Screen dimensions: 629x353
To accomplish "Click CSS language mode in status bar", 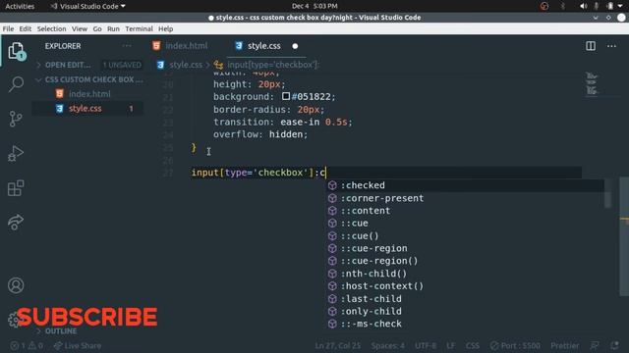I will 472,345.
